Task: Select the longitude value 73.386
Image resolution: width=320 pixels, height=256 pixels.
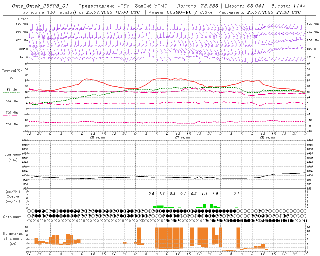Action: 209,6
